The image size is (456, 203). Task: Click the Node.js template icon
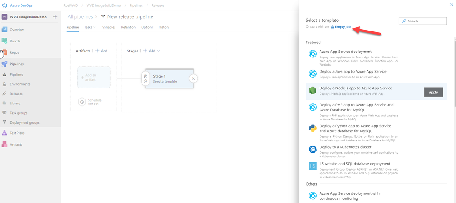pyautogui.click(x=313, y=90)
